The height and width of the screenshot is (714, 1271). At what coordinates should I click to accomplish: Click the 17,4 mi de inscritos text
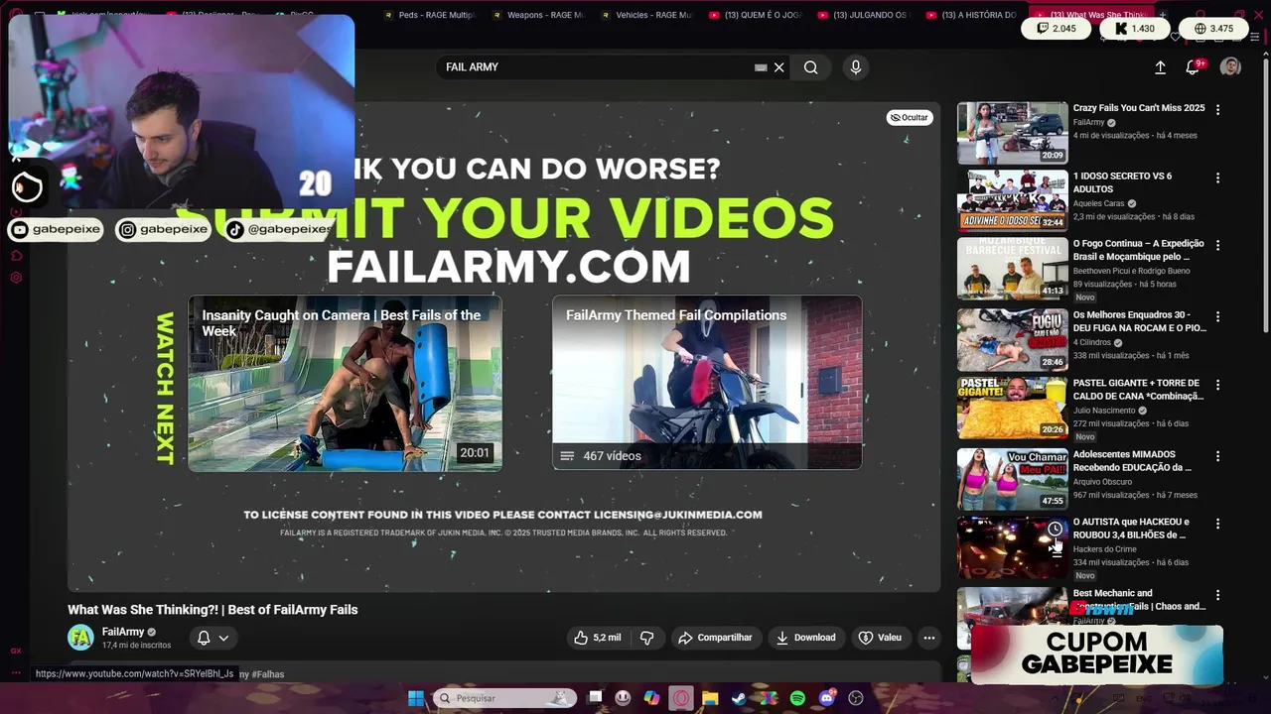[x=136, y=646]
